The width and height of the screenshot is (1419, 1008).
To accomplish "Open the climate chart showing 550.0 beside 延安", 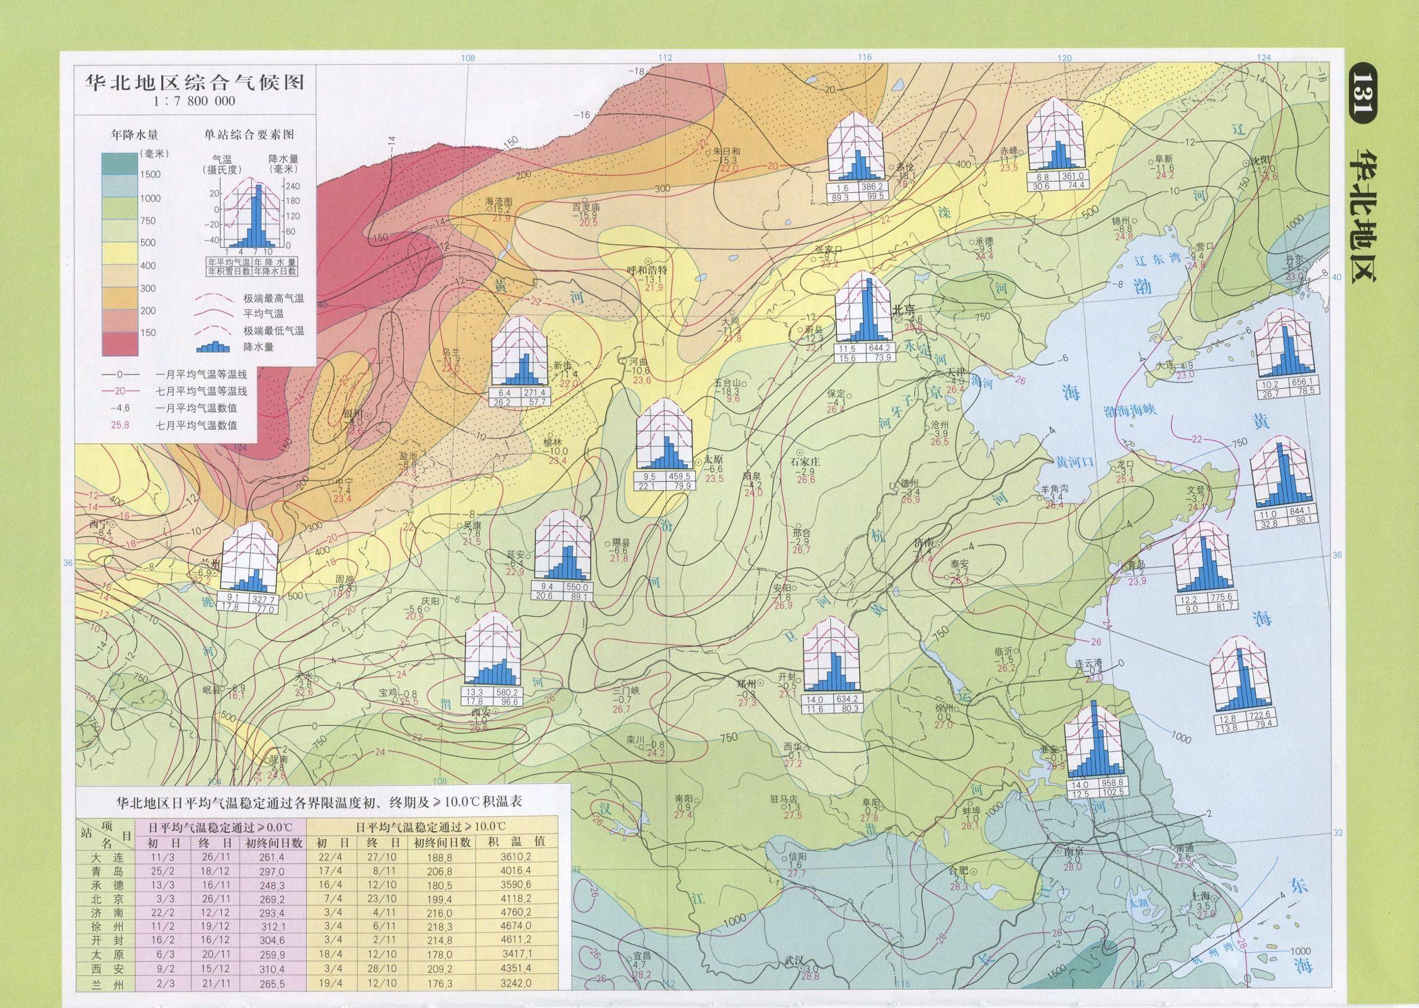I will [563, 555].
